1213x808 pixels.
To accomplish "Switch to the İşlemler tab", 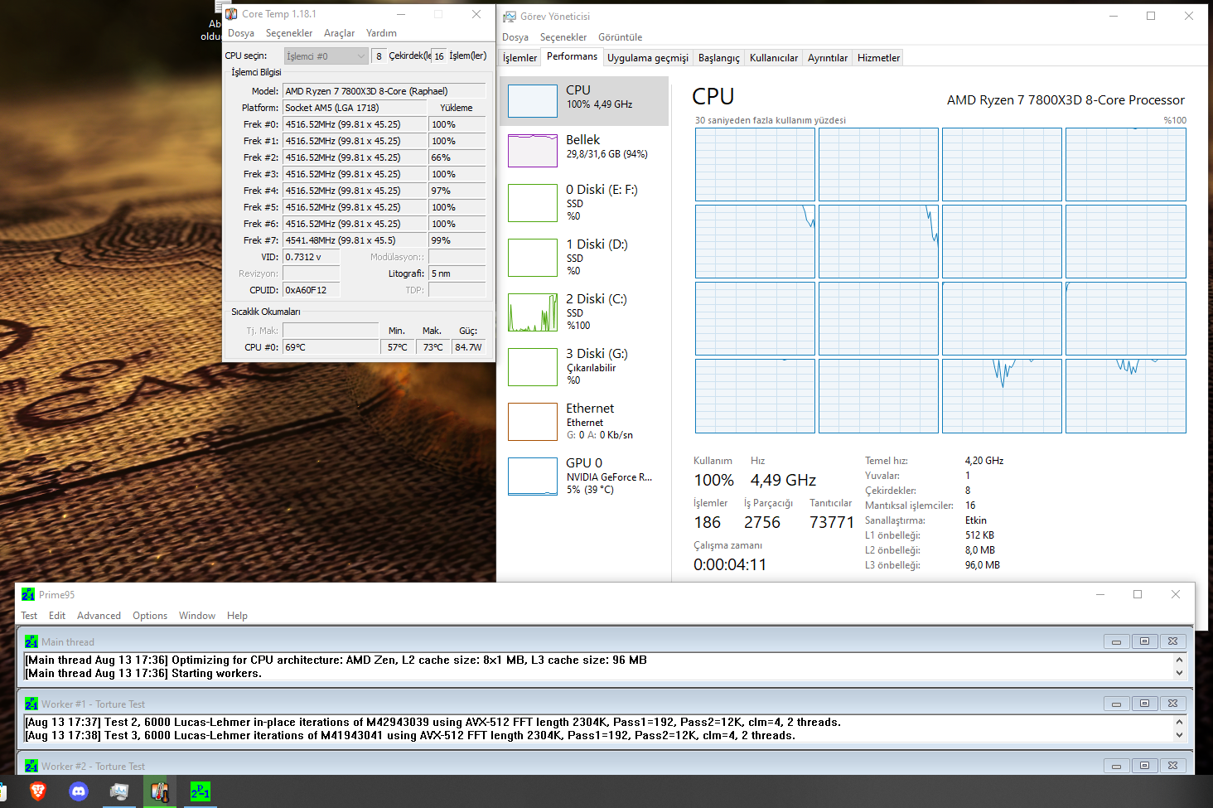I will tap(520, 58).
